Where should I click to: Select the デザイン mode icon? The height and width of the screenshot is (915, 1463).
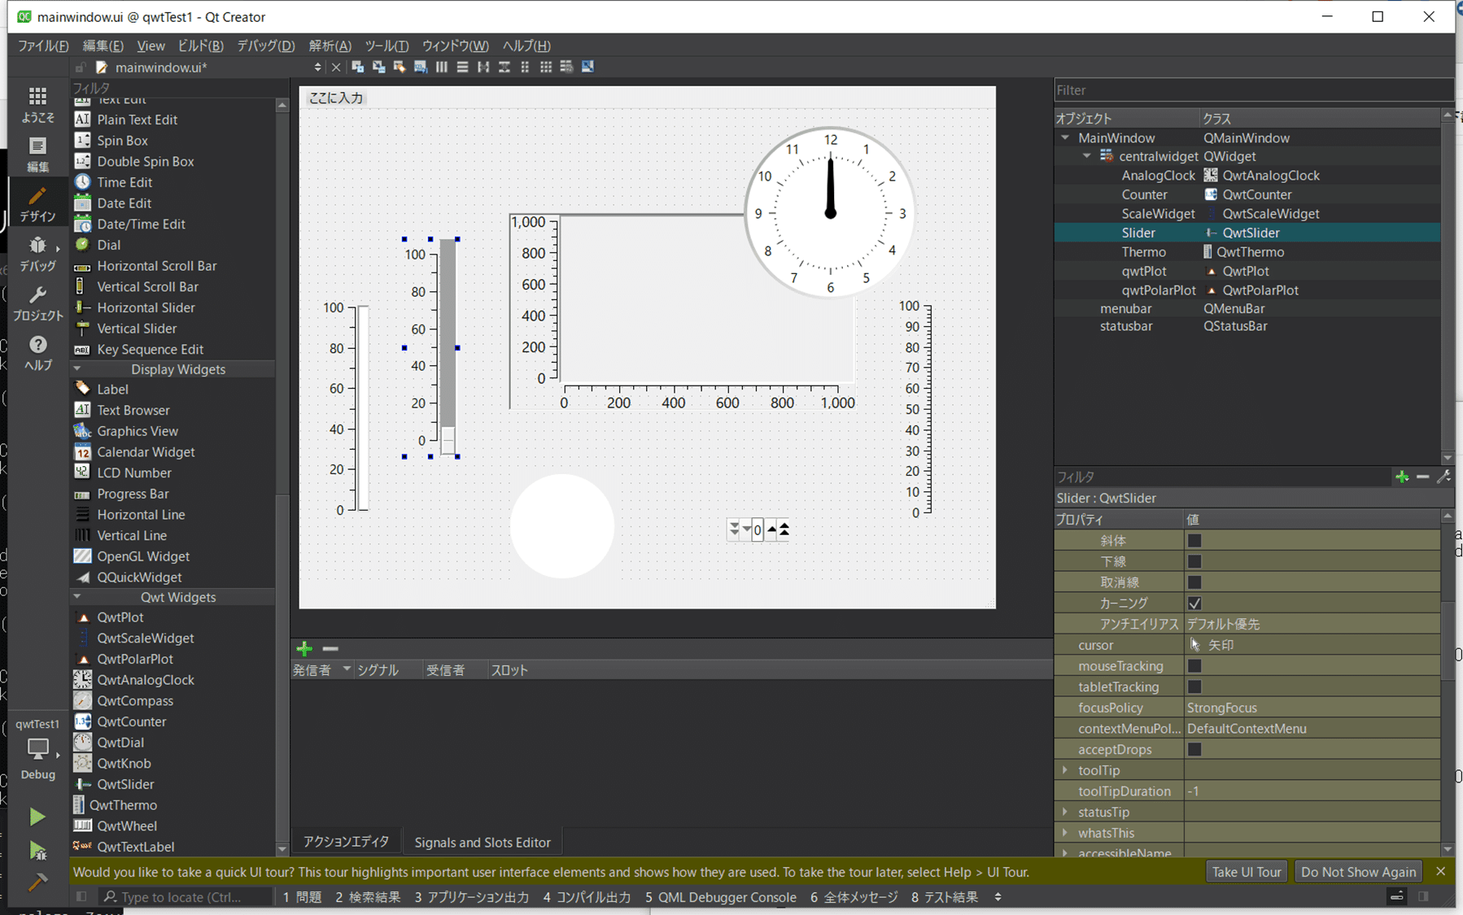37,204
